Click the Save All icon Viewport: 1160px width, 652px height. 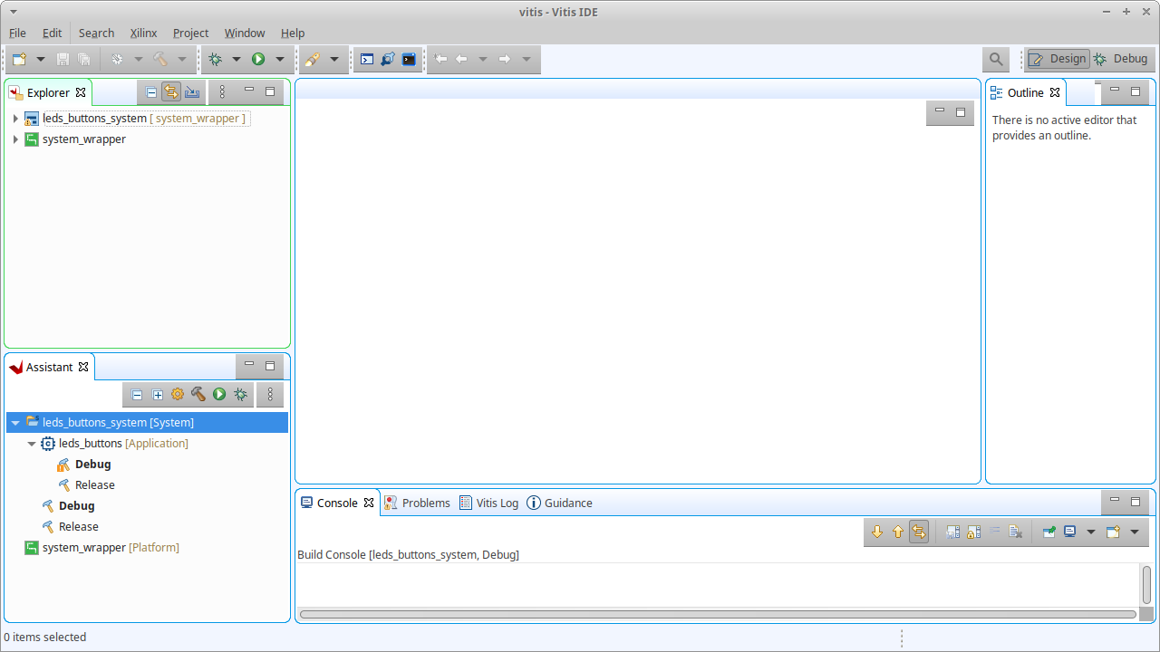(x=82, y=59)
